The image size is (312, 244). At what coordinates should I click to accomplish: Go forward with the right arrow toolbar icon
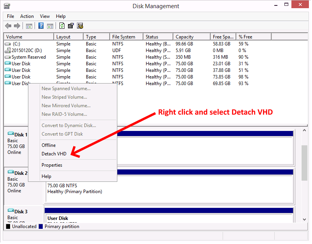tap(17, 26)
